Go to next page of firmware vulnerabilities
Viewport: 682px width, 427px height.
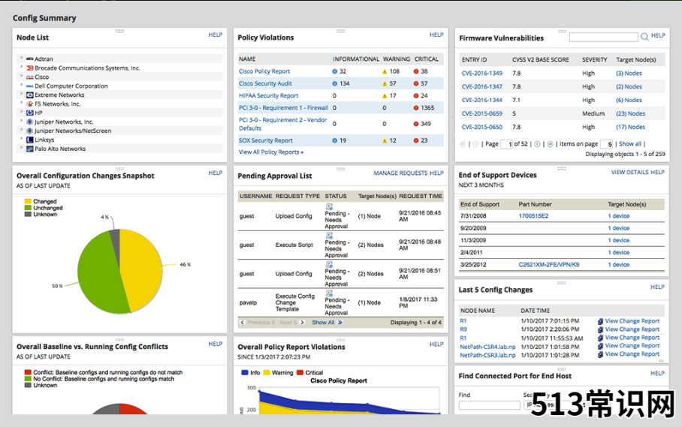click(537, 144)
